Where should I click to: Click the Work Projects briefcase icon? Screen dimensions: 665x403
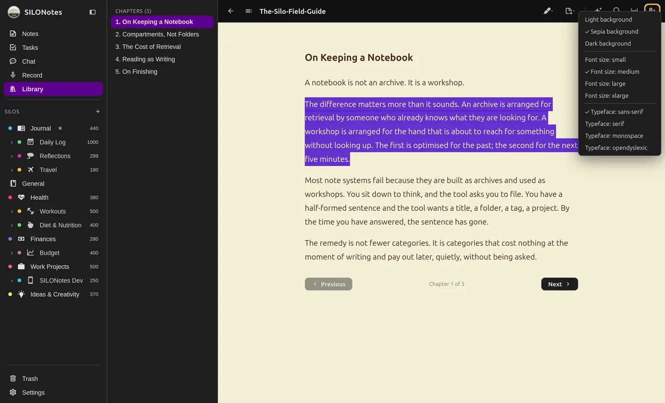(21, 266)
